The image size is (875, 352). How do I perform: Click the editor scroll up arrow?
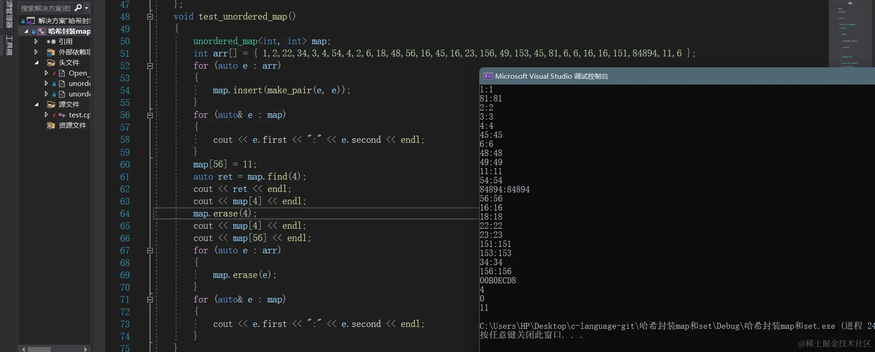[850, 3]
